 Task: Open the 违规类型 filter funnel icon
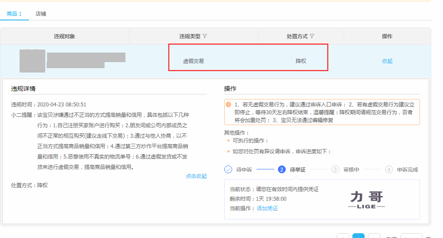coord(205,36)
